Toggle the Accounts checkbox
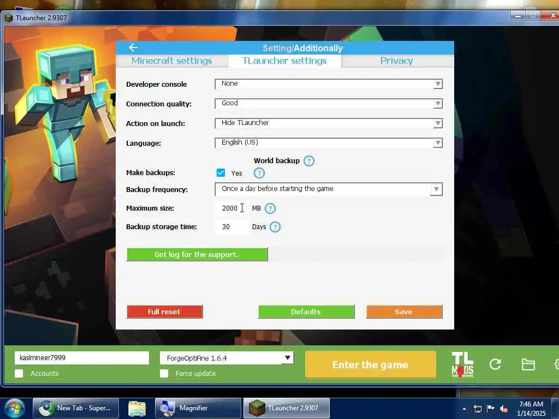The width and height of the screenshot is (559, 419). (x=19, y=373)
